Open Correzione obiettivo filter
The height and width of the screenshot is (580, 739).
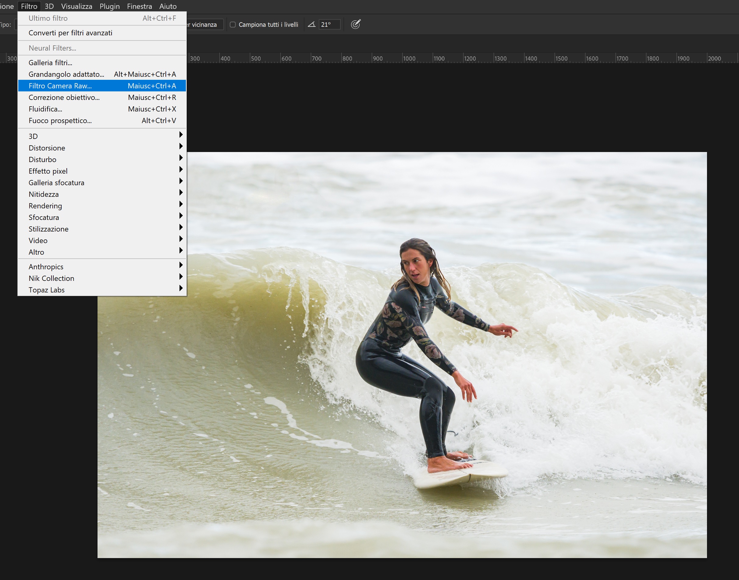(102, 97)
